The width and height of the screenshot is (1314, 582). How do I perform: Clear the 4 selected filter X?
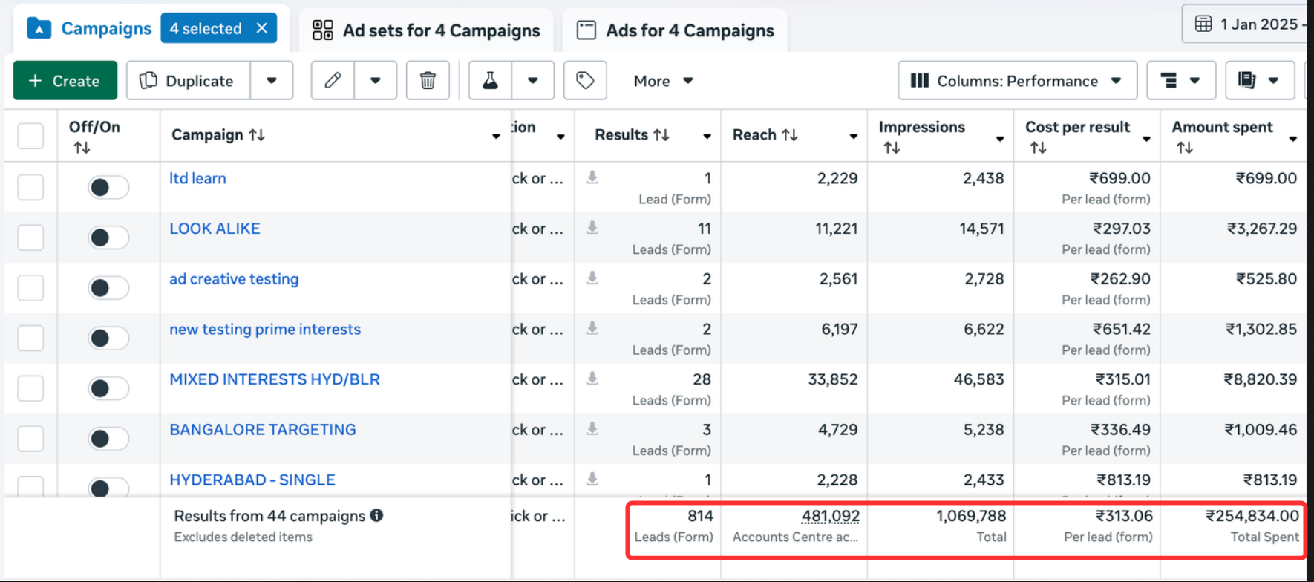(x=261, y=28)
